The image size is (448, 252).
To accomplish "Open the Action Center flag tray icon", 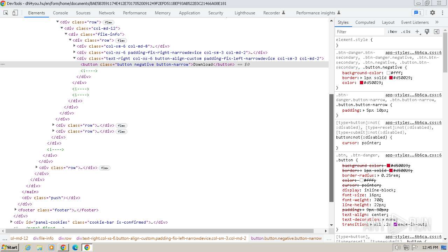I will [x=414, y=247].
